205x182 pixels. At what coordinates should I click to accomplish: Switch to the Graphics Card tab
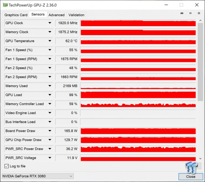tap(16, 15)
